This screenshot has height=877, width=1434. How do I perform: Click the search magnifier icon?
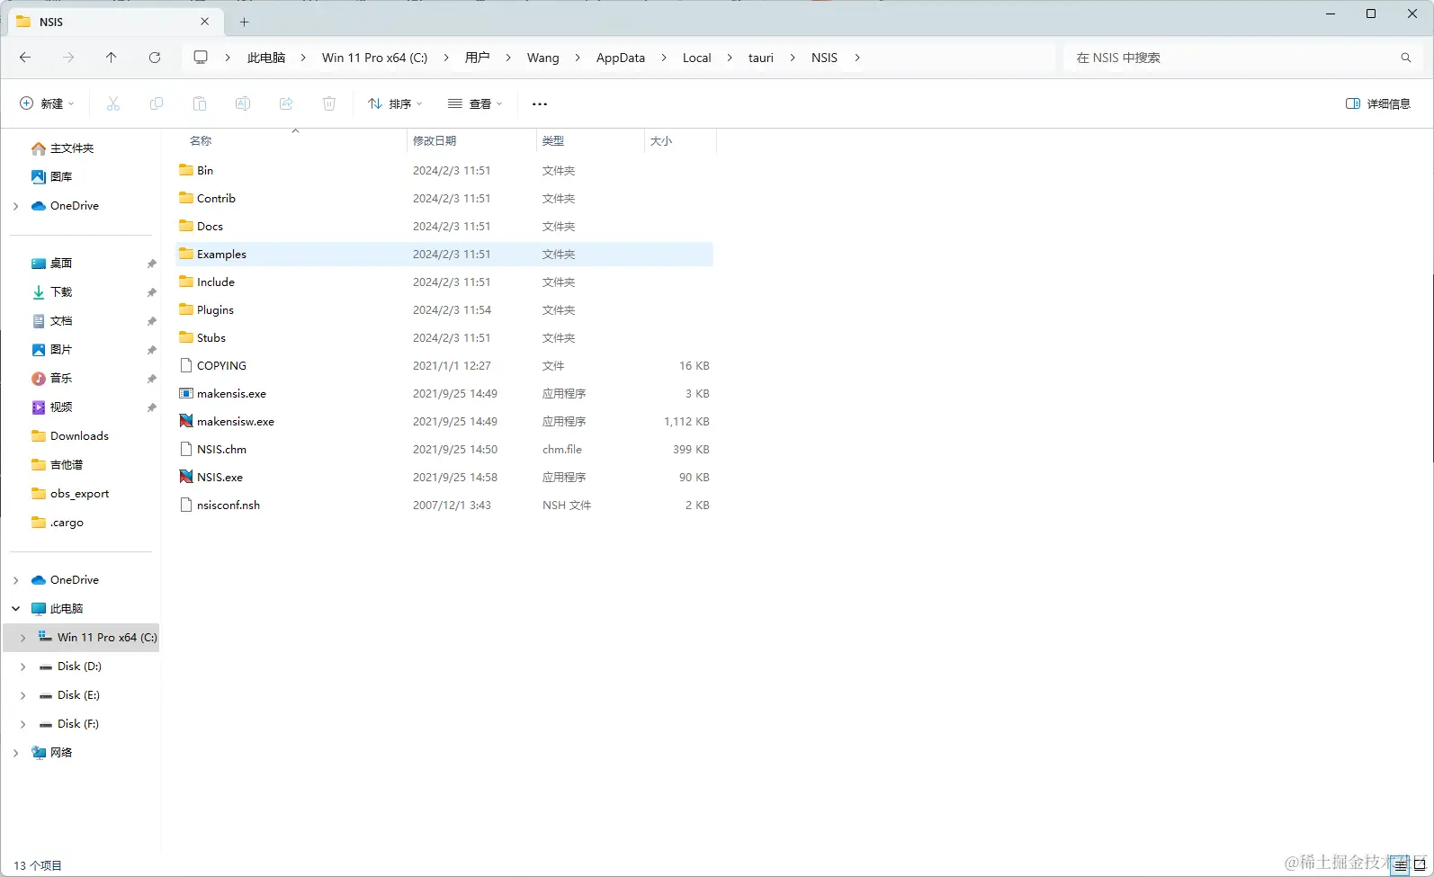pos(1406,58)
